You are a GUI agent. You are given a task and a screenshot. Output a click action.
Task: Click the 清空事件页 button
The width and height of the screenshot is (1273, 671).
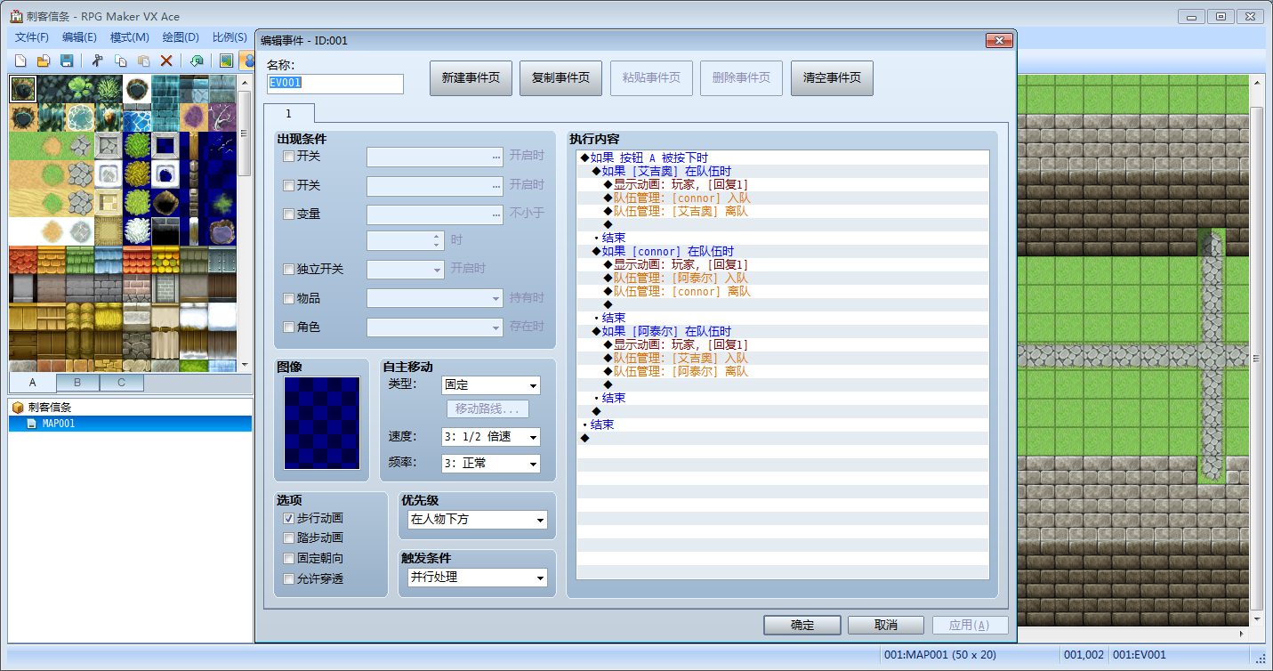coord(832,78)
